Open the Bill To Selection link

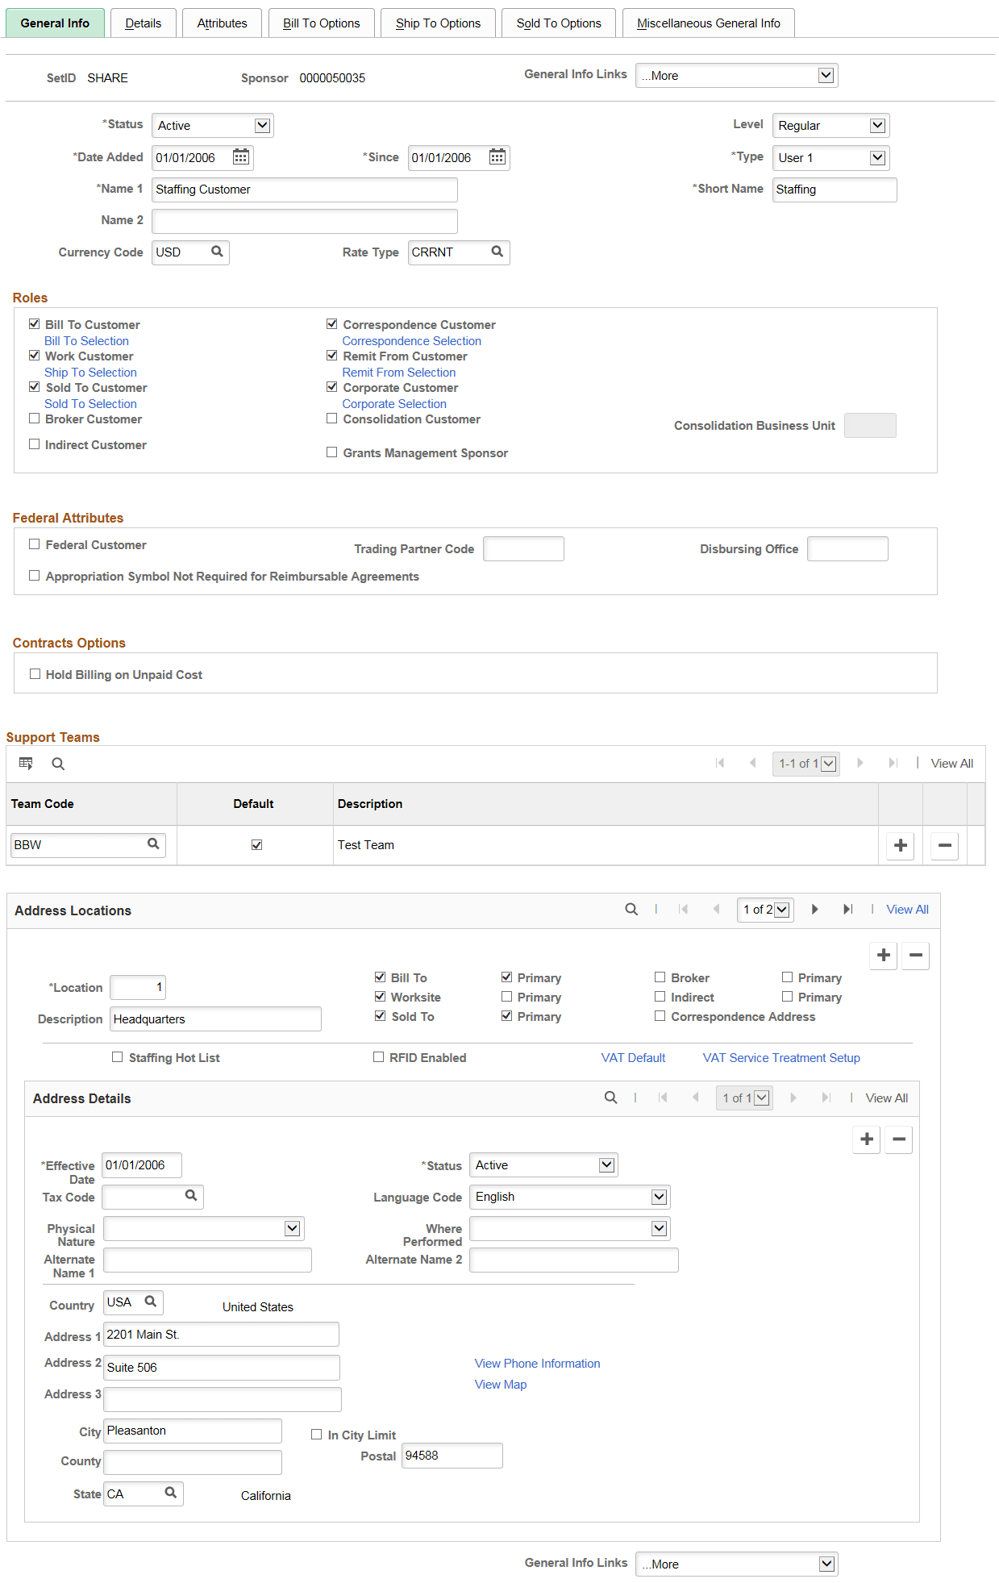86,341
